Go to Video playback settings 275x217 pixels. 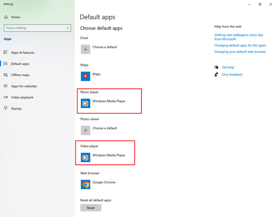(x=22, y=97)
